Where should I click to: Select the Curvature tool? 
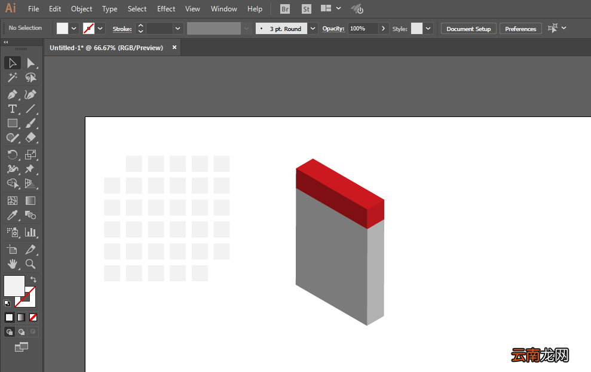[30, 94]
